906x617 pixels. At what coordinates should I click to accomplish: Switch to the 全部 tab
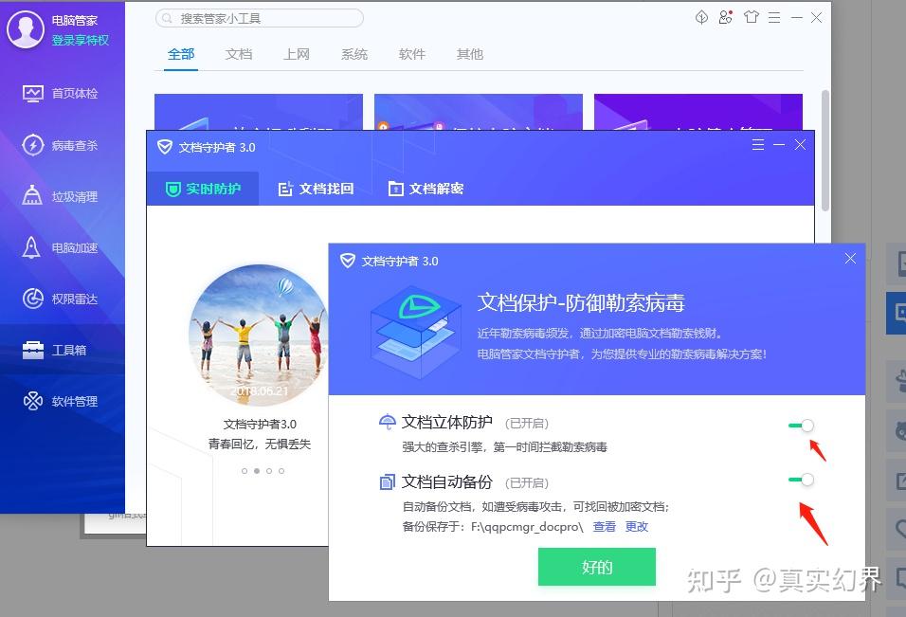[x=181, y=54]
